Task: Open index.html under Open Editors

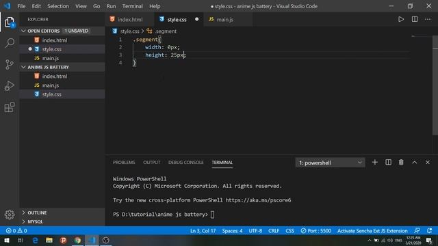Action: click(x=62, y=40)
